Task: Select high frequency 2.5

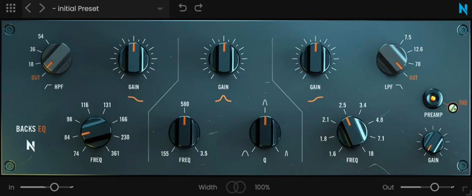Action: tap(342, 106)
